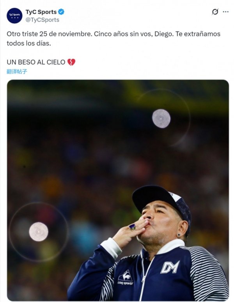Open the TyC Sports profile avatar
The image size is (234, 302).
14,16
